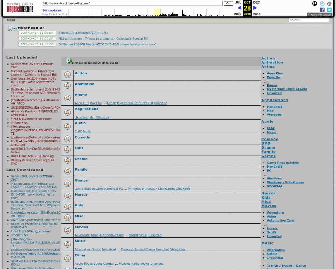Open Game fixes patches sidebar link
This screenshot has width=336, height=269.
pyautogui.click(x=283, y=163)
